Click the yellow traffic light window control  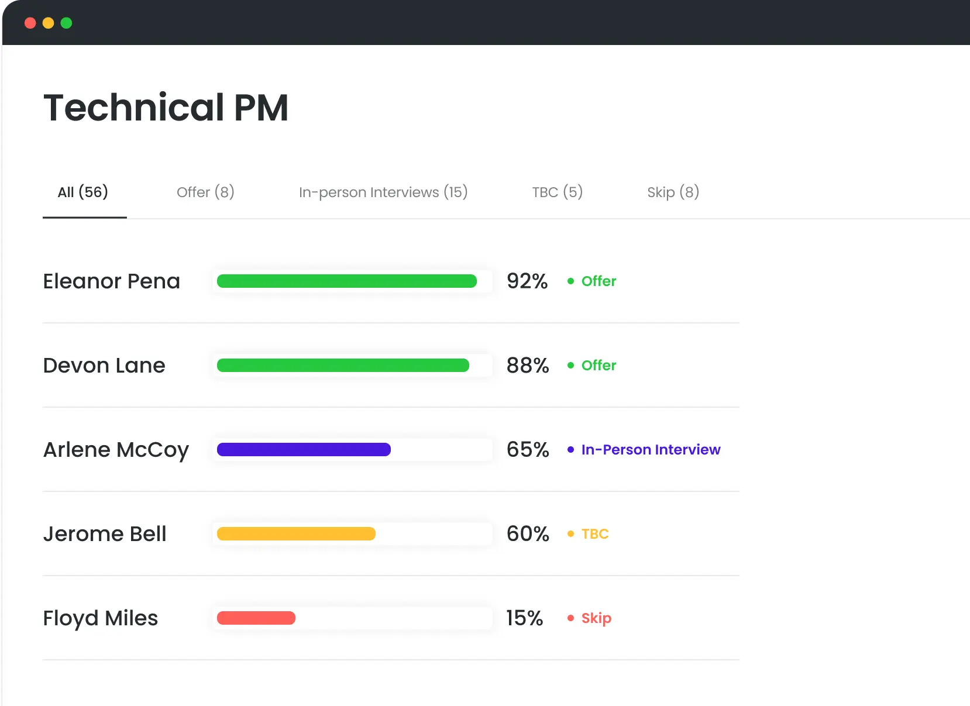click(x=48, y=23)
